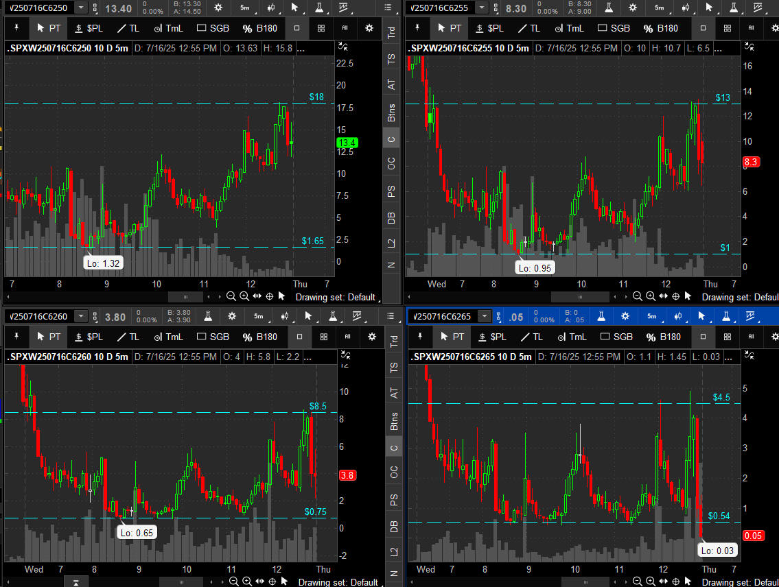Choose the SGB rectangle tool in the C6260 chart

click(213, 337)
